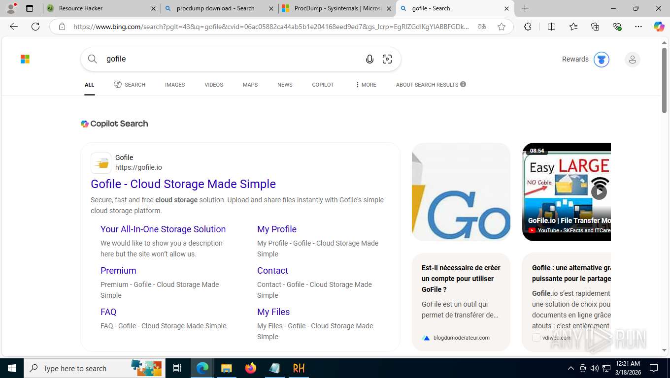The height and width of the screenshot is (378, 670).
Task: Open Rewards medal icon
Action: pyautogui.click(x=601, y=59)
